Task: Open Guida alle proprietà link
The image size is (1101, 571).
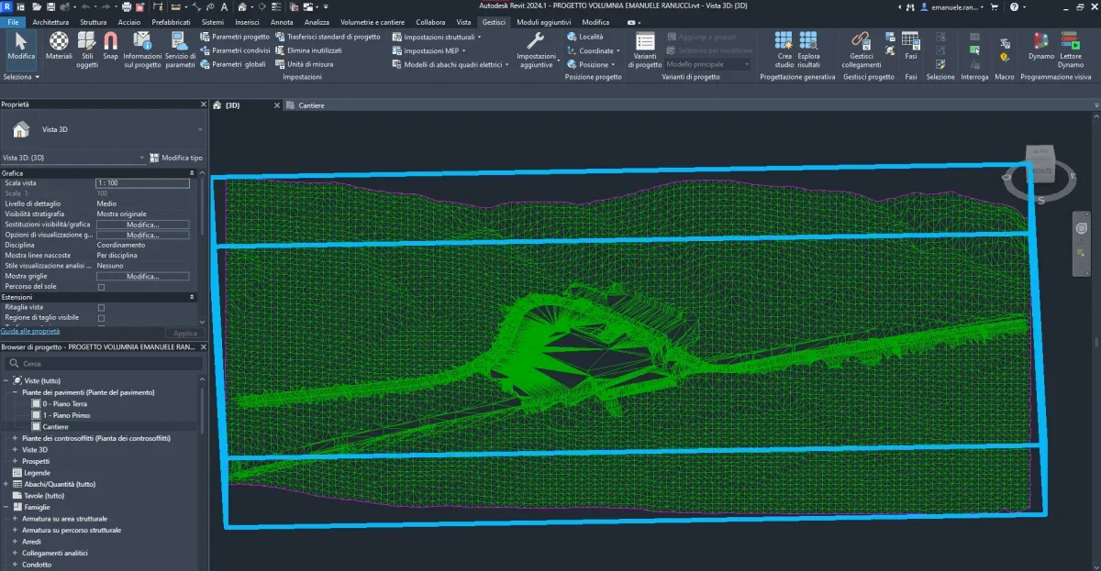Action: click(x=30, y=331)
